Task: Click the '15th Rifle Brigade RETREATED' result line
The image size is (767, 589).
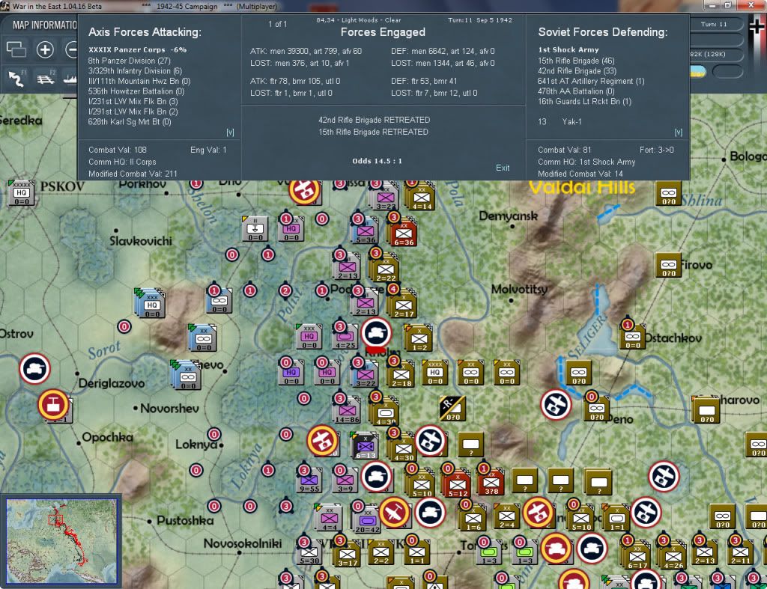Action: 373,132
